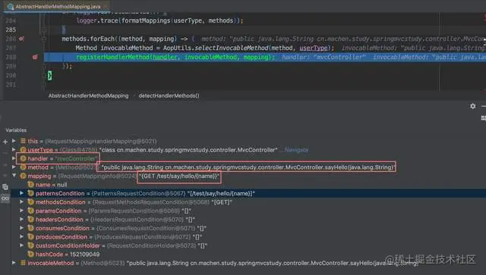Click the userType class value text
The width and height of the screenshot is (486, 275).
188,150
